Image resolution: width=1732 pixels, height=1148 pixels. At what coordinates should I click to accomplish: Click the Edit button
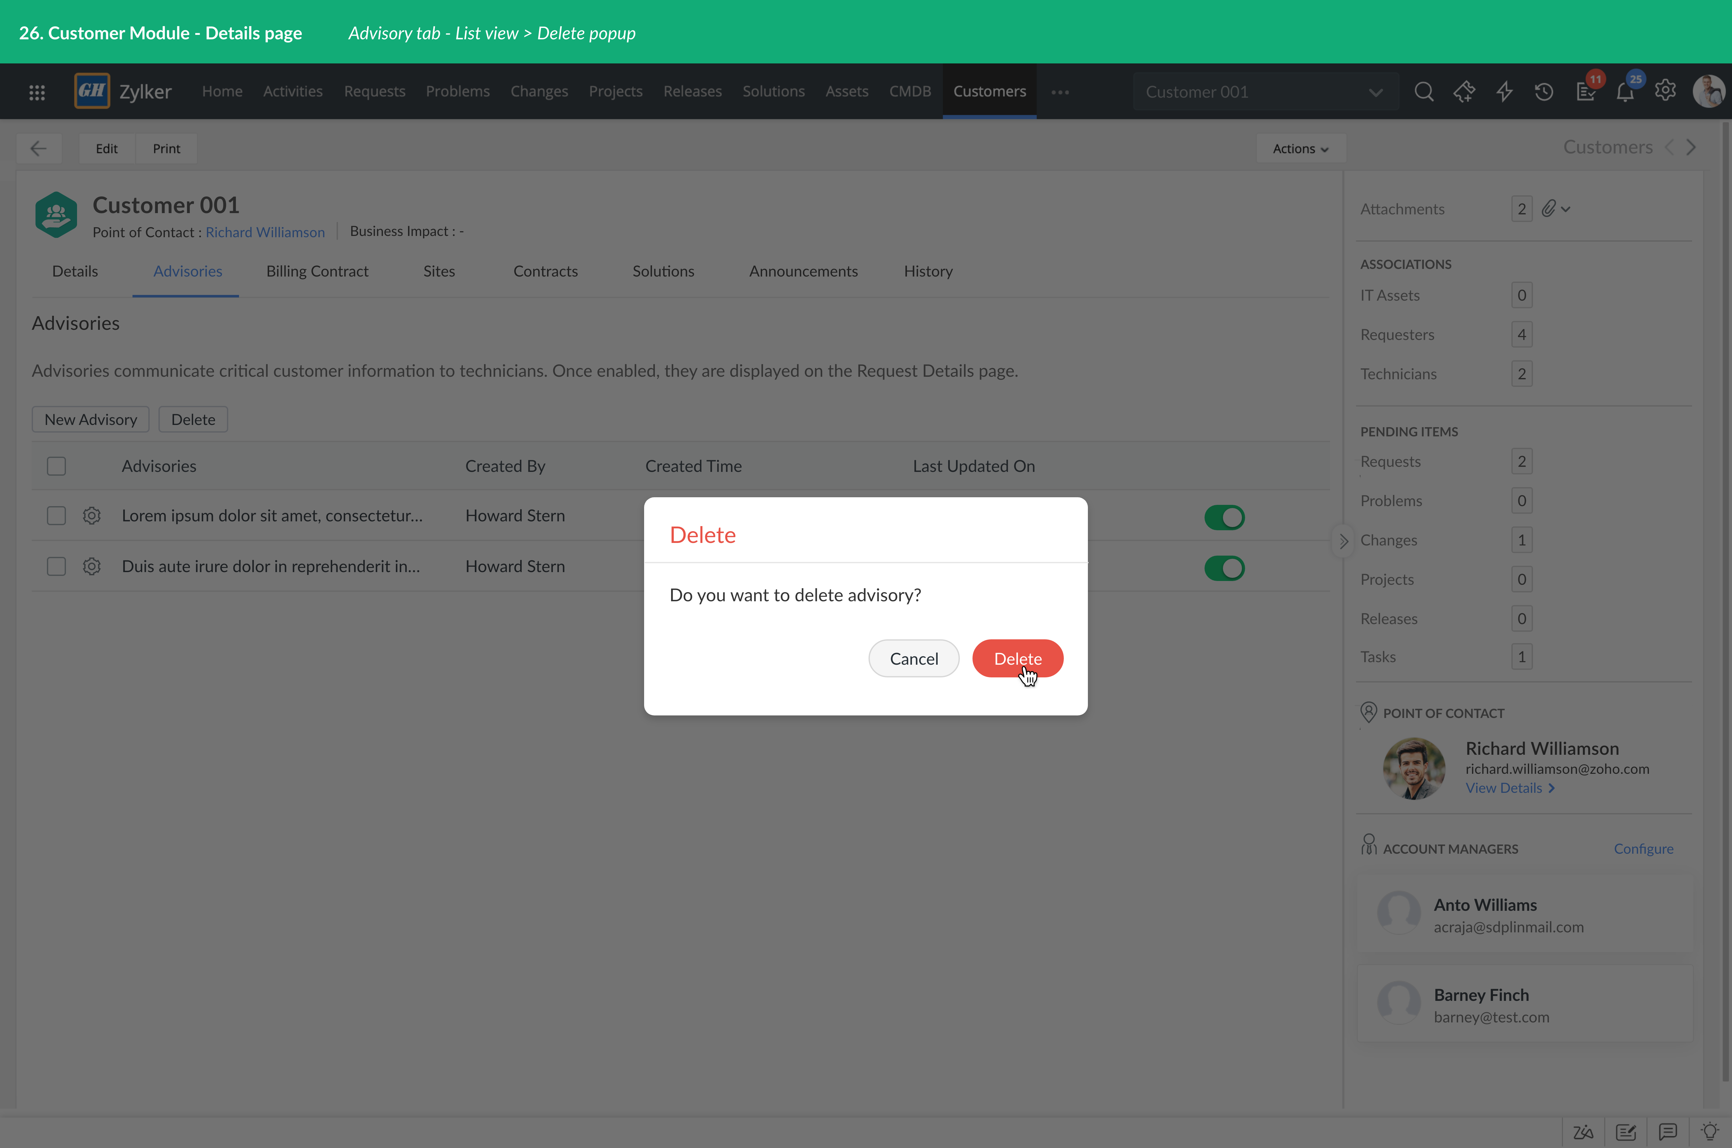[x=107, y=149]
